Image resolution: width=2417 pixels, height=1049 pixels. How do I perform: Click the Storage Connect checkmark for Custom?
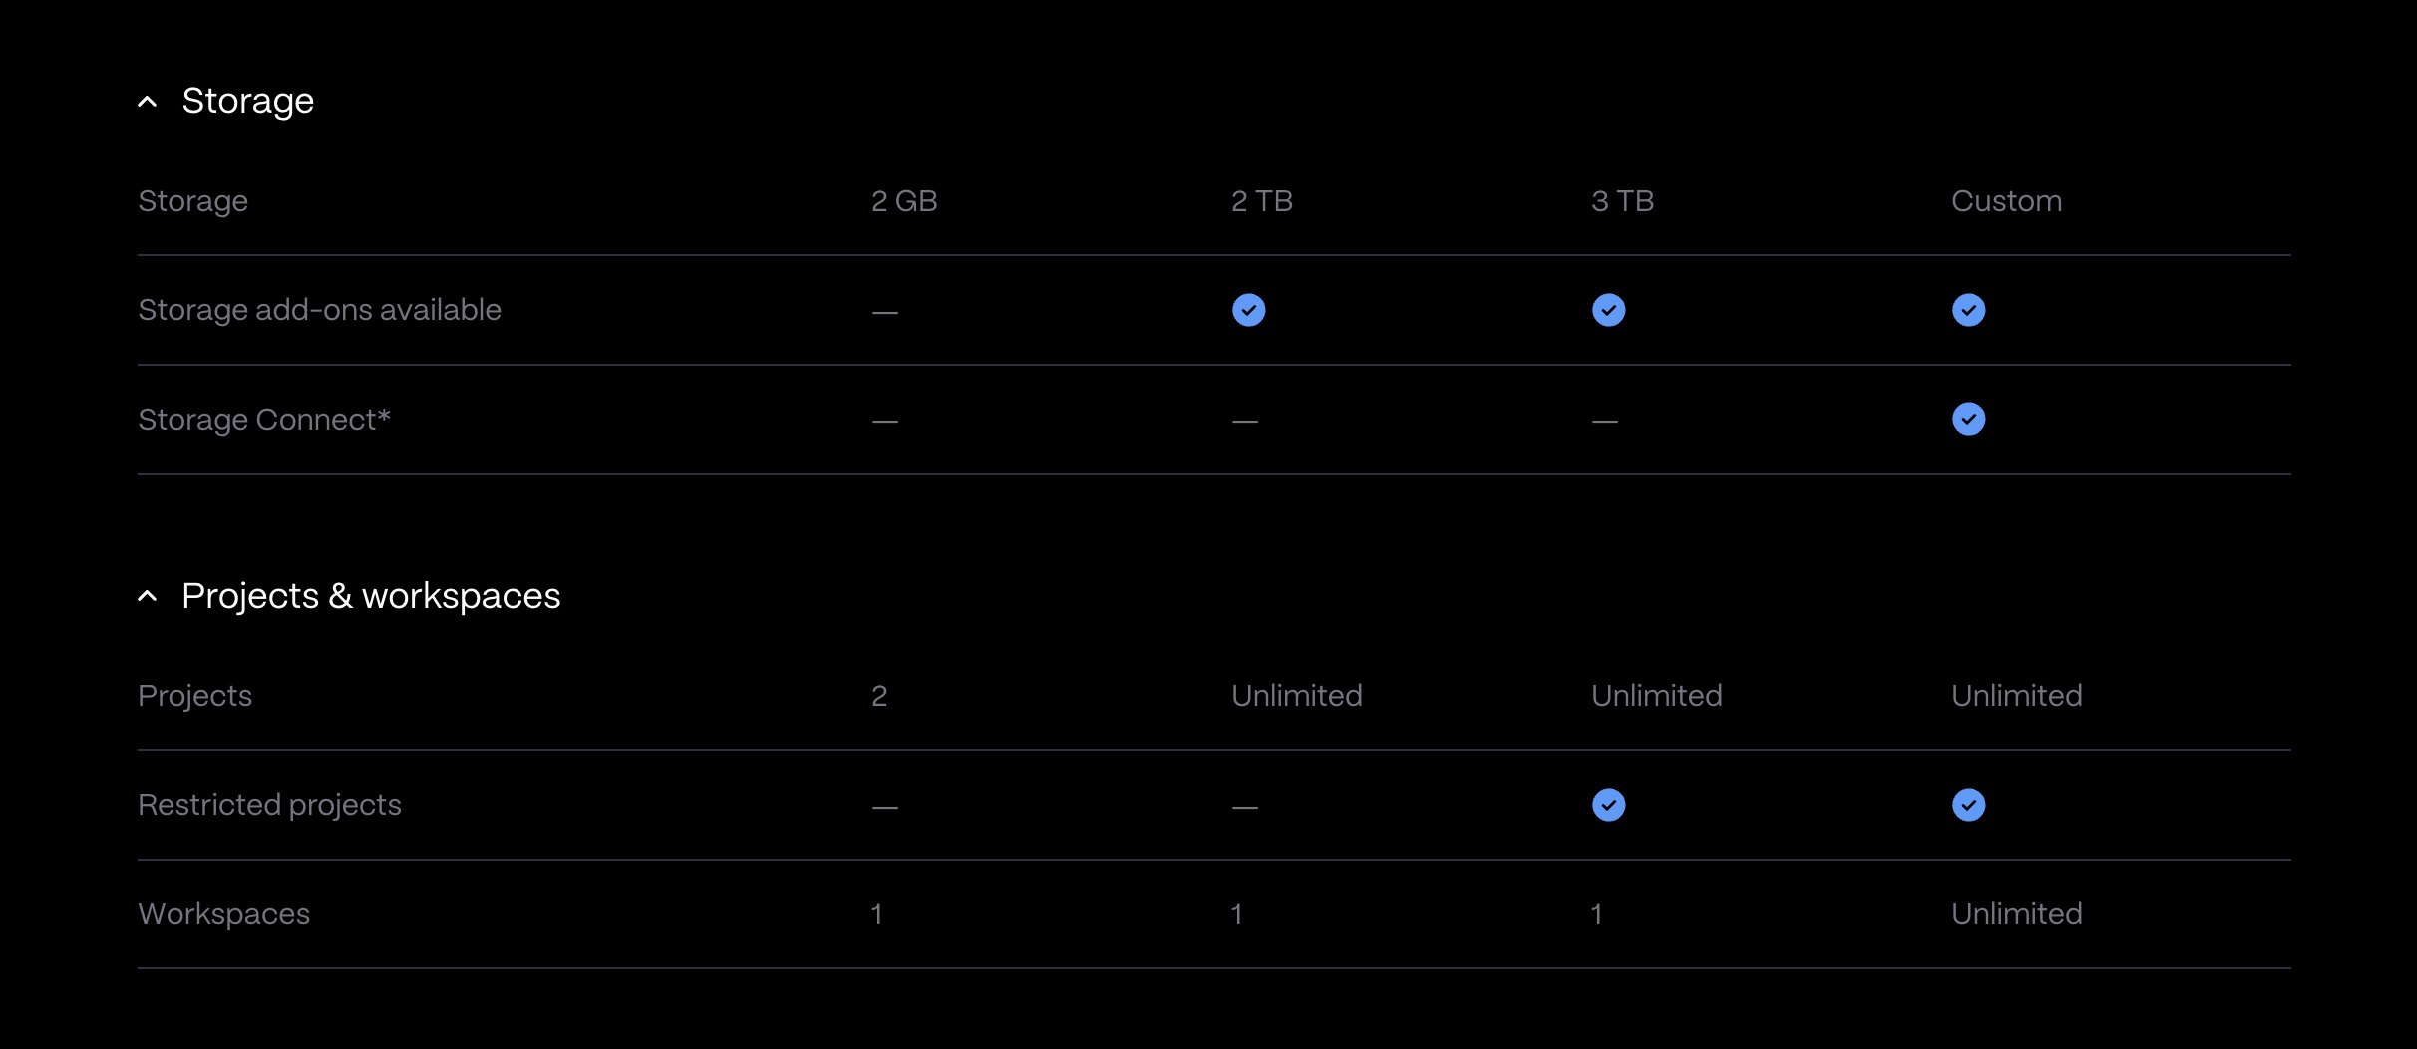point(1968,419)
